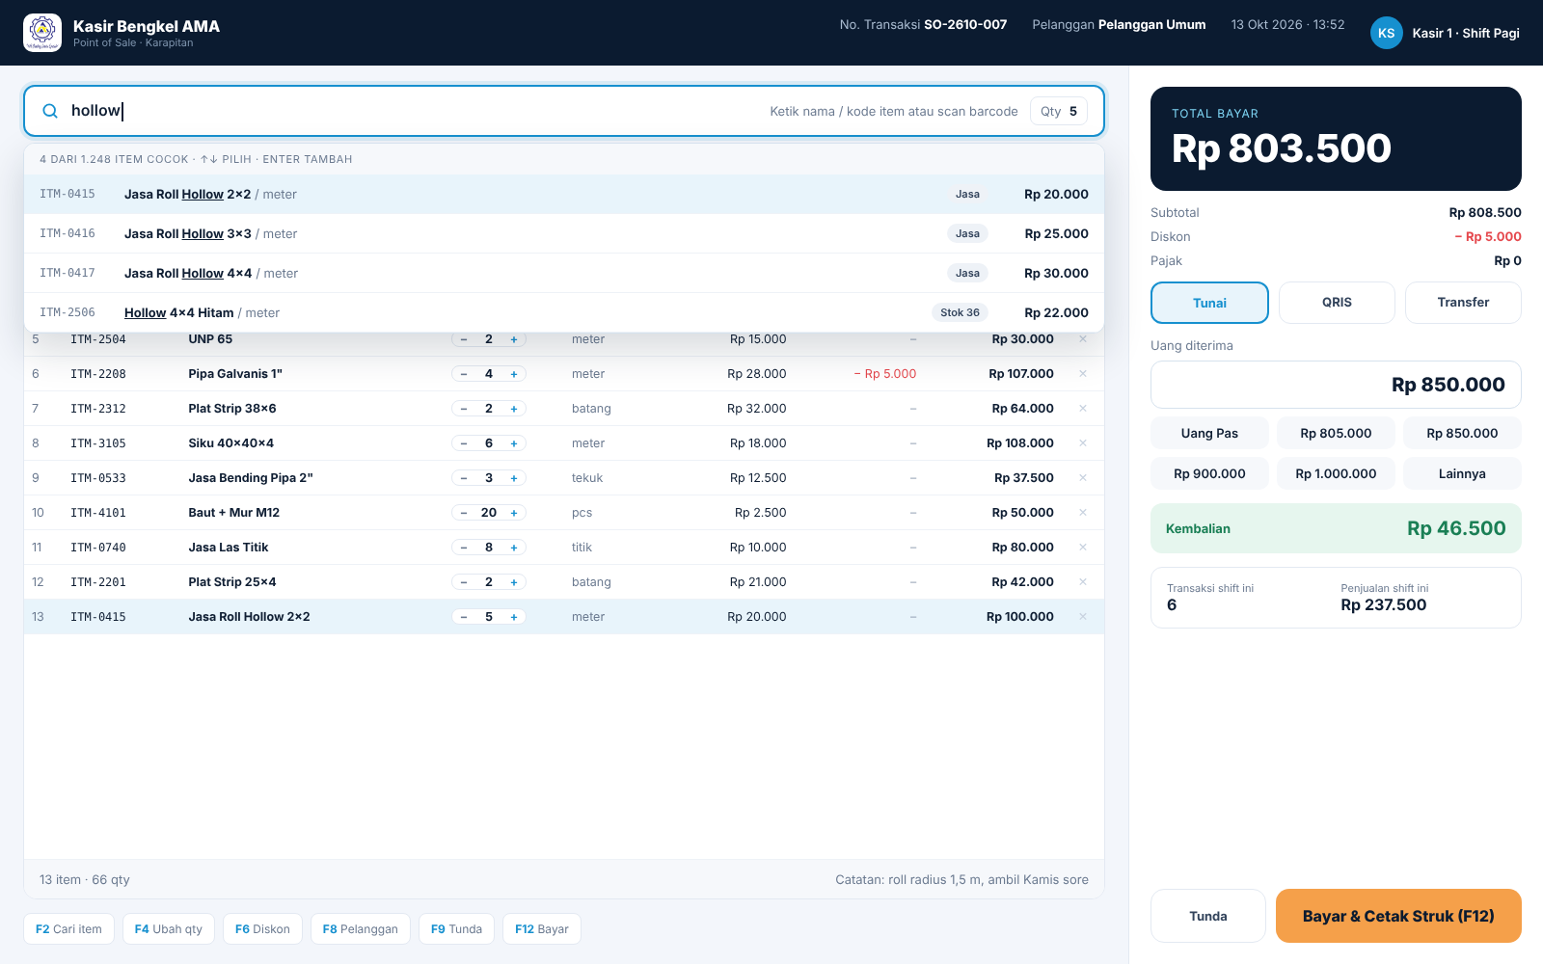The width and height of the screenshot is (1543, 964).
Task: Select Transfer payment method
Action: (x=1463, y=303)
